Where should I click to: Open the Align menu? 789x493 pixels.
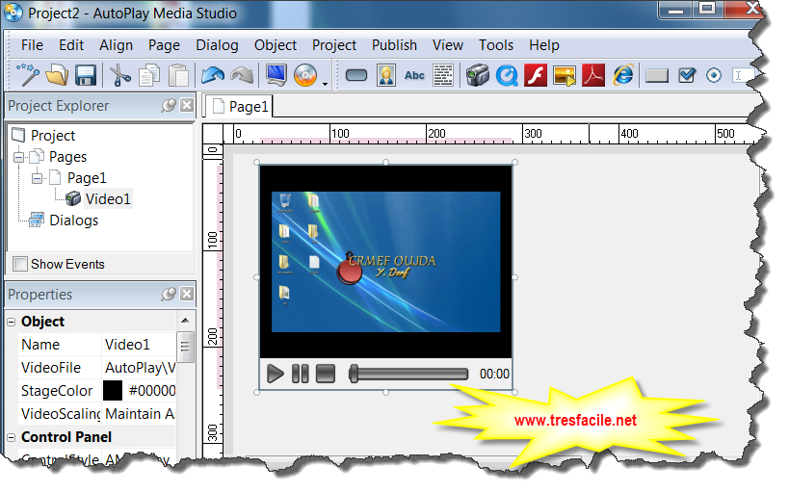(x=117, y=45)
